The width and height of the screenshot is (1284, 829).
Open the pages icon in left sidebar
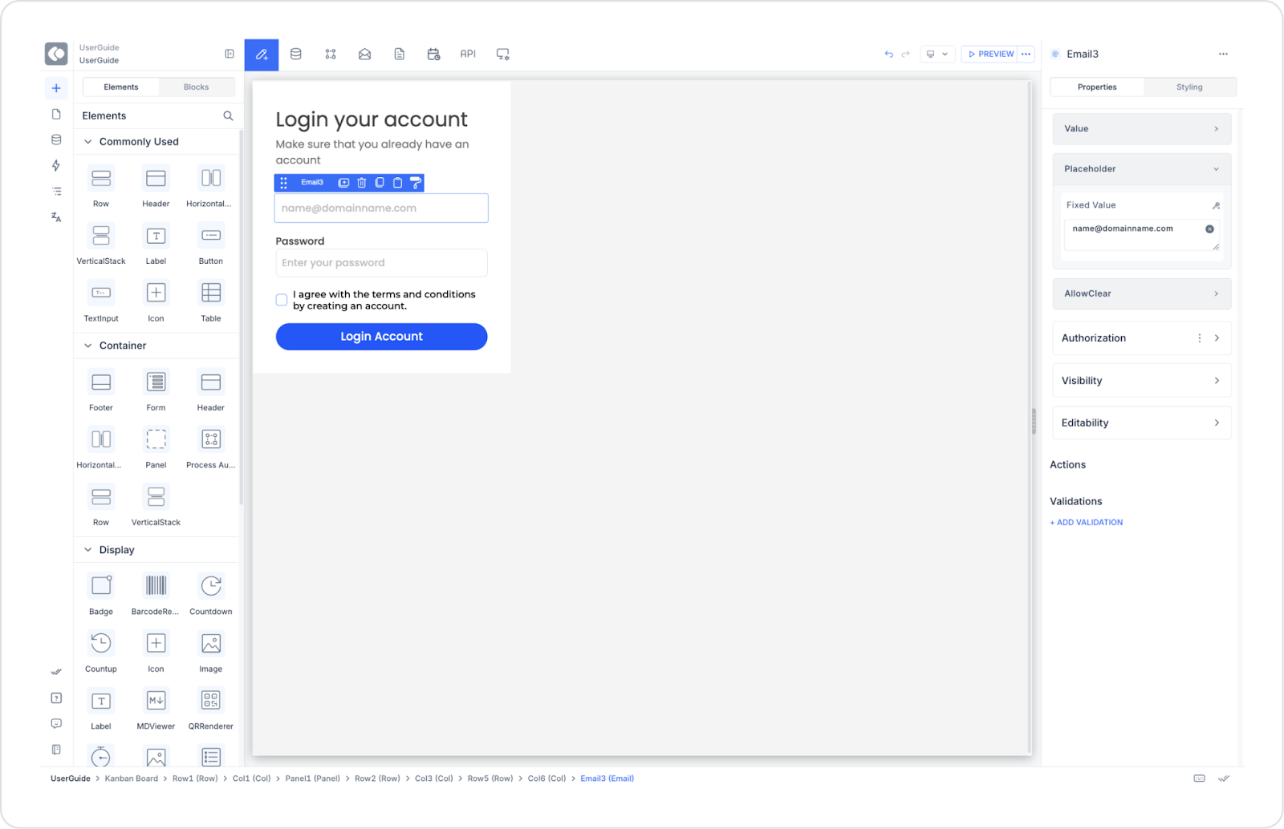click(56, 114)
